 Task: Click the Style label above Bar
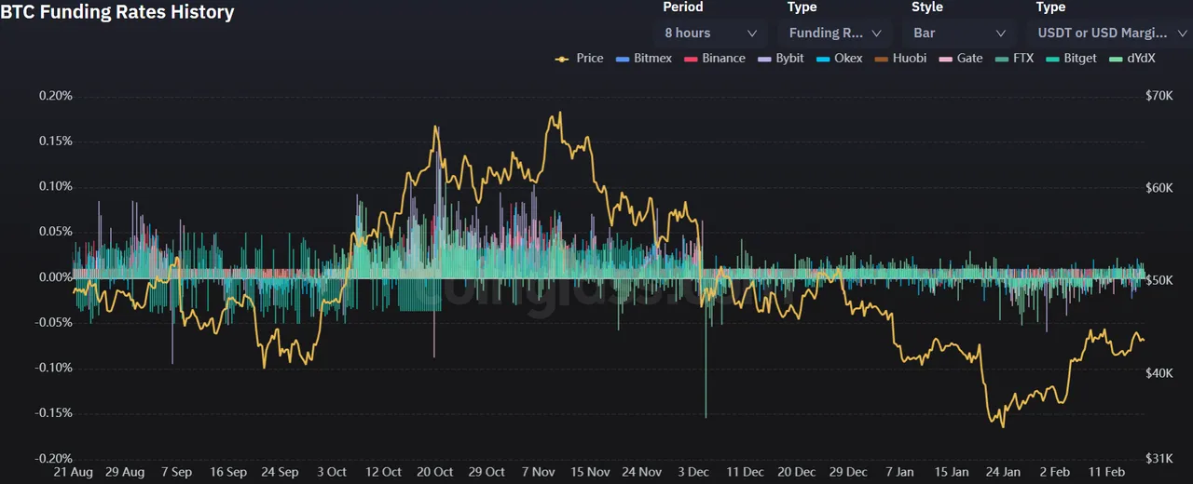point(926,7)
